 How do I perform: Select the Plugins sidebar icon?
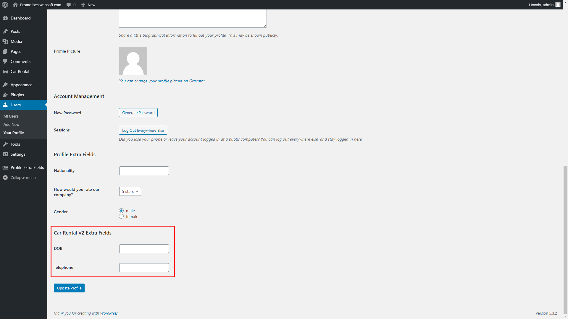pyautogui.click(x=6, y=95)
